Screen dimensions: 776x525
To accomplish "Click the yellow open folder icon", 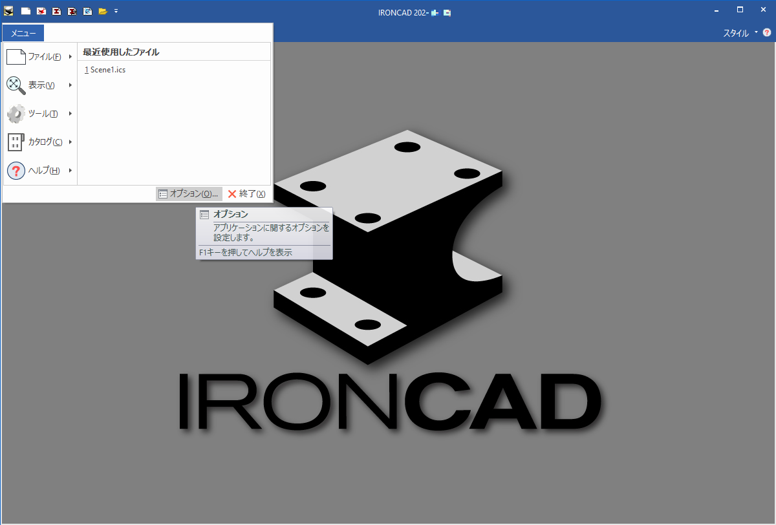I will tap(102, 11).
